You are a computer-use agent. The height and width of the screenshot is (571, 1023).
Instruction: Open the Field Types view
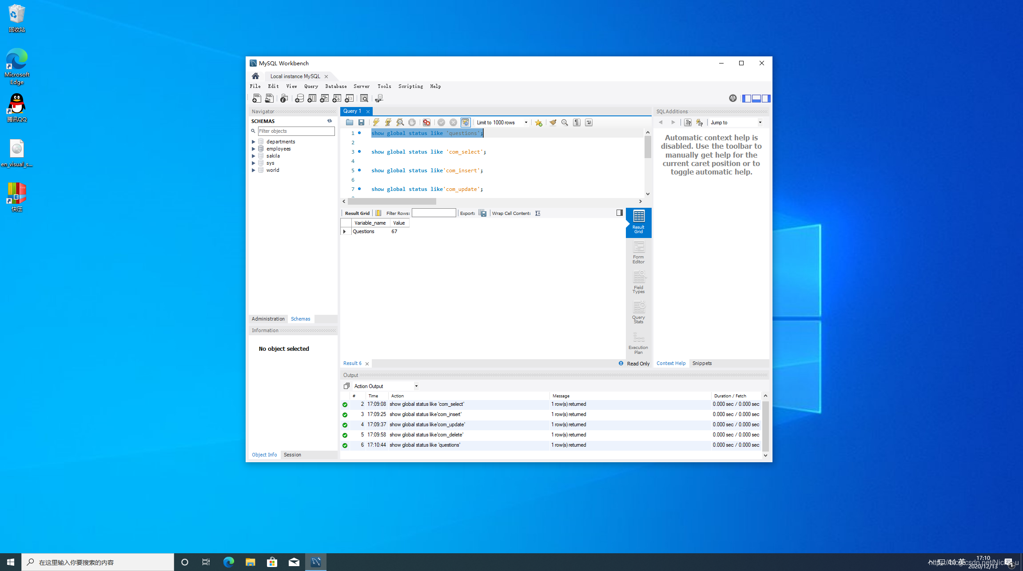coord(638,282)
